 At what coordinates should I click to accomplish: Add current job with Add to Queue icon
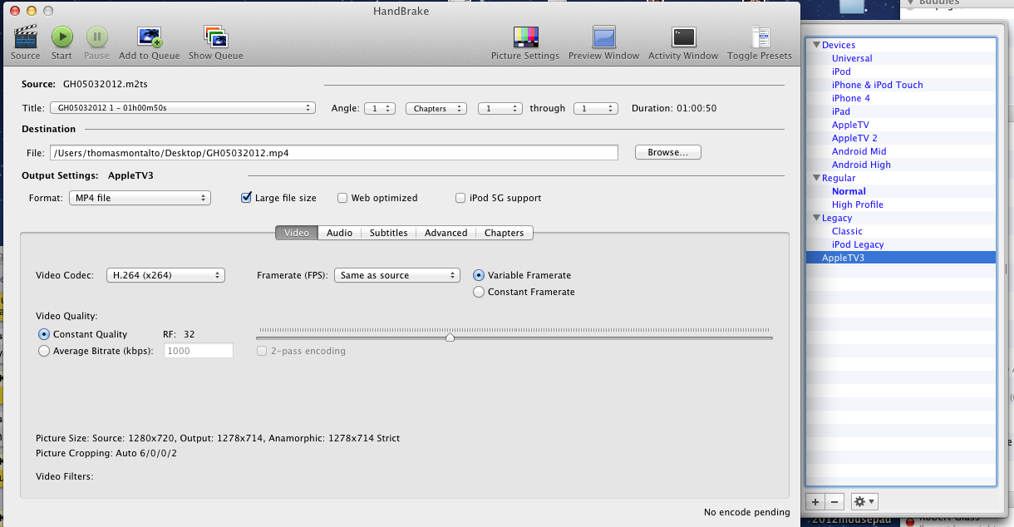click(x=150, y=37)
